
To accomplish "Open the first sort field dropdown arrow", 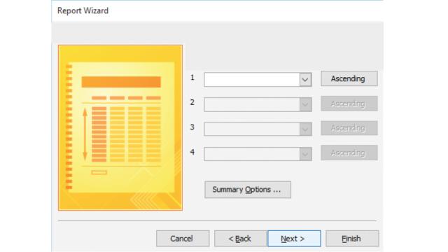I will click(x=305, y=79).
